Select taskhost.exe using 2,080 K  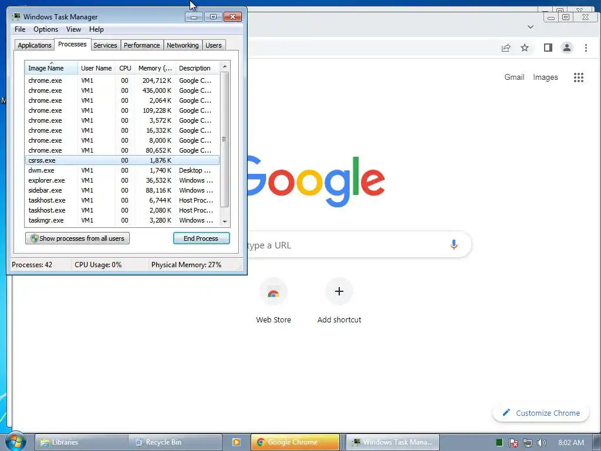(x=122, y=210)
